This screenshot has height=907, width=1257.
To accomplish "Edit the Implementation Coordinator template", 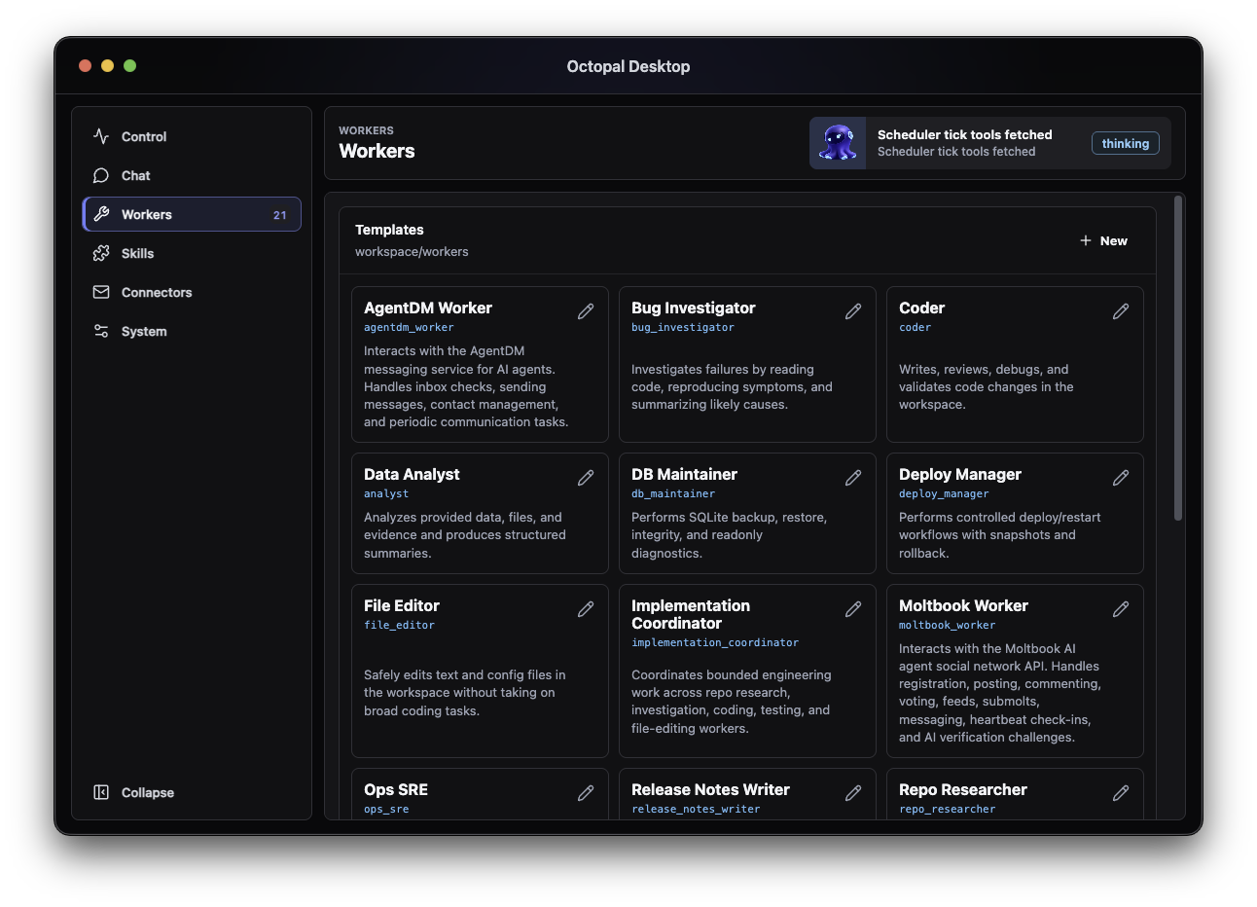I will (853, 609).
